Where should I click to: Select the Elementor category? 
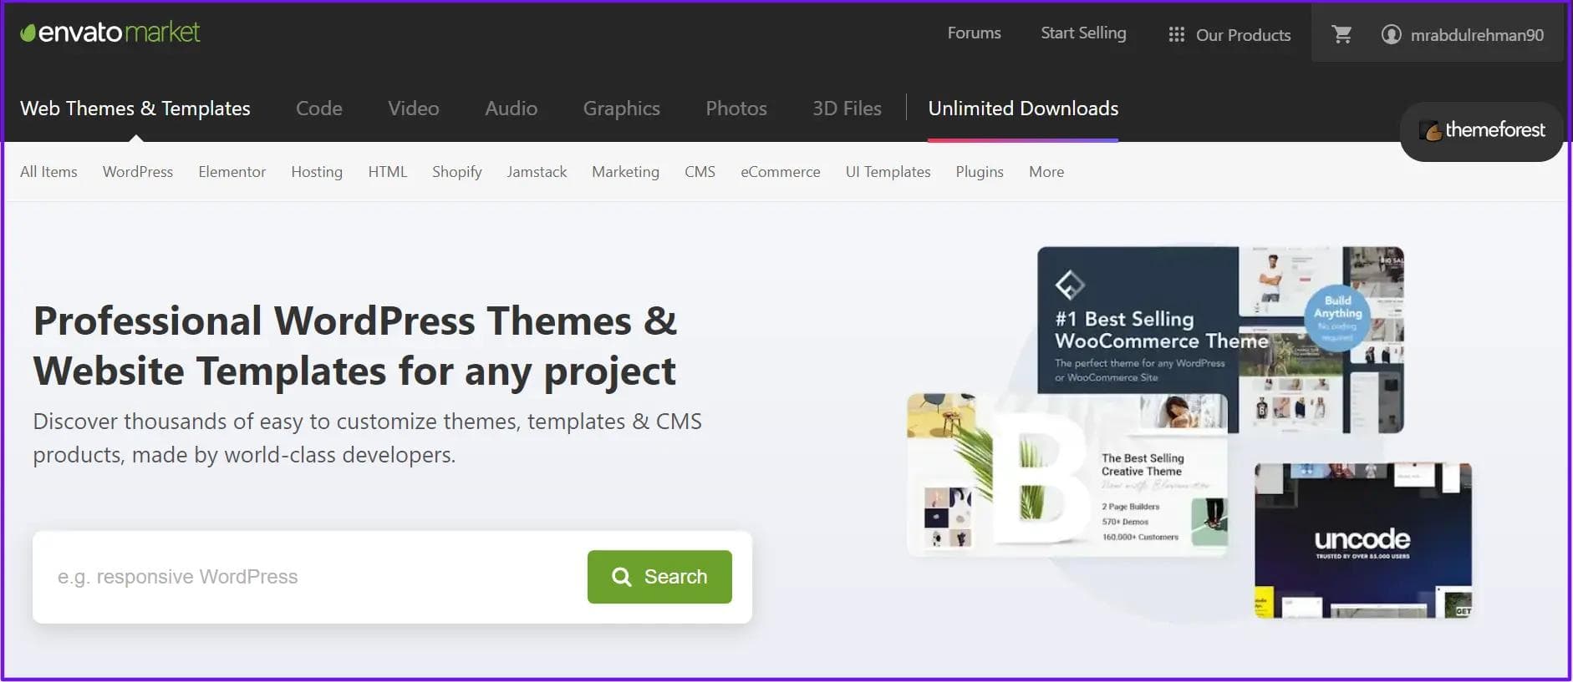click(232, 172)
